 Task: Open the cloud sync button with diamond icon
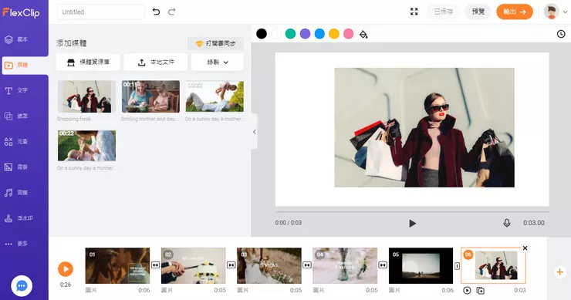pyautogui.click(x=215, y=43)
